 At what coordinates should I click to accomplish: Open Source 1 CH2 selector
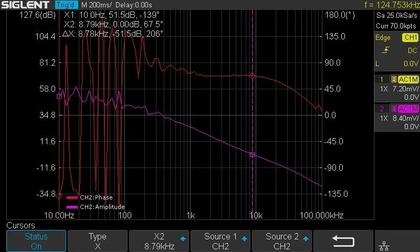coord(220,241)
